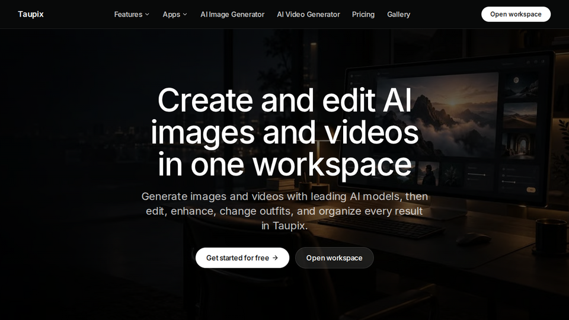The width and height of the screenshot is (569, 320).
Task: Visit the Gallery page
Action: tap(398, 14)
